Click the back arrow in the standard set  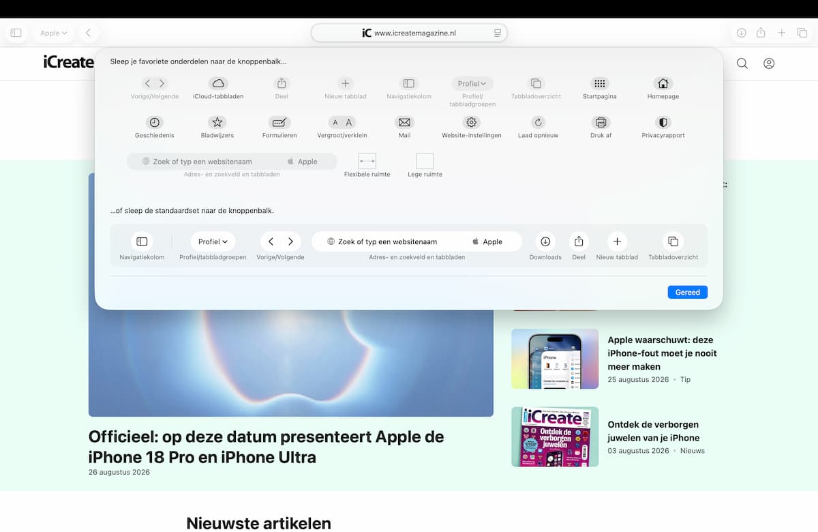[271, 241]
